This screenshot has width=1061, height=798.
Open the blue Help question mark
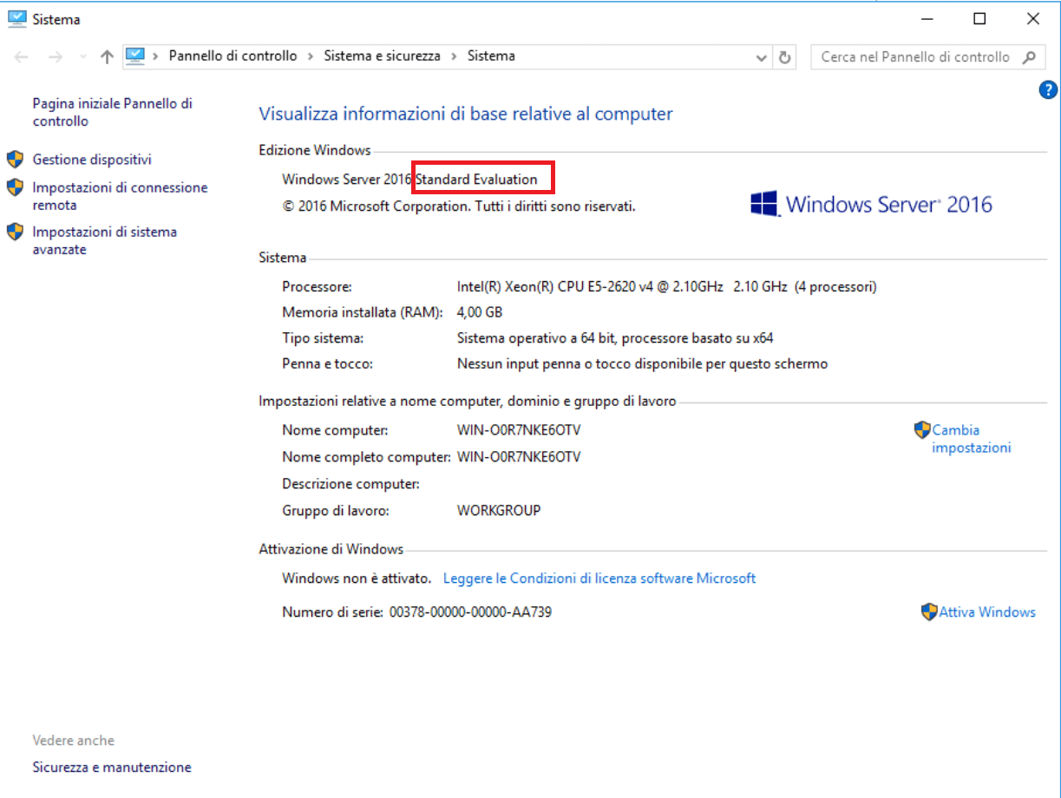point(1048,89)
